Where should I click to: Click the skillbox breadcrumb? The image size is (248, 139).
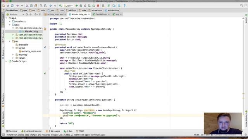pos(71,10)
